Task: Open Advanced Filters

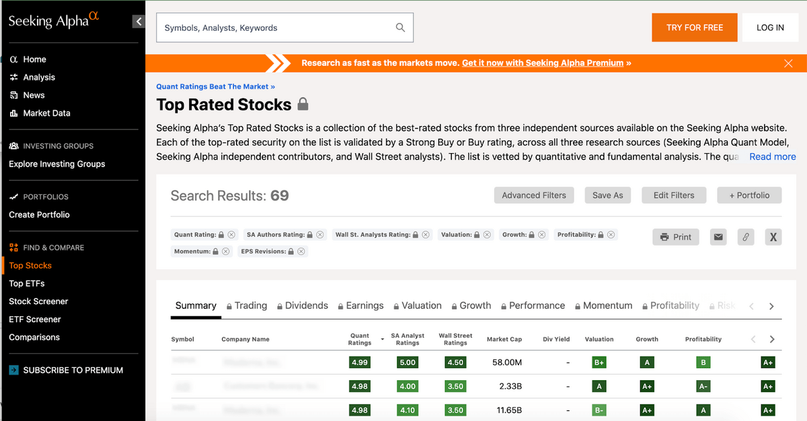Action: (x=534, y=195)
